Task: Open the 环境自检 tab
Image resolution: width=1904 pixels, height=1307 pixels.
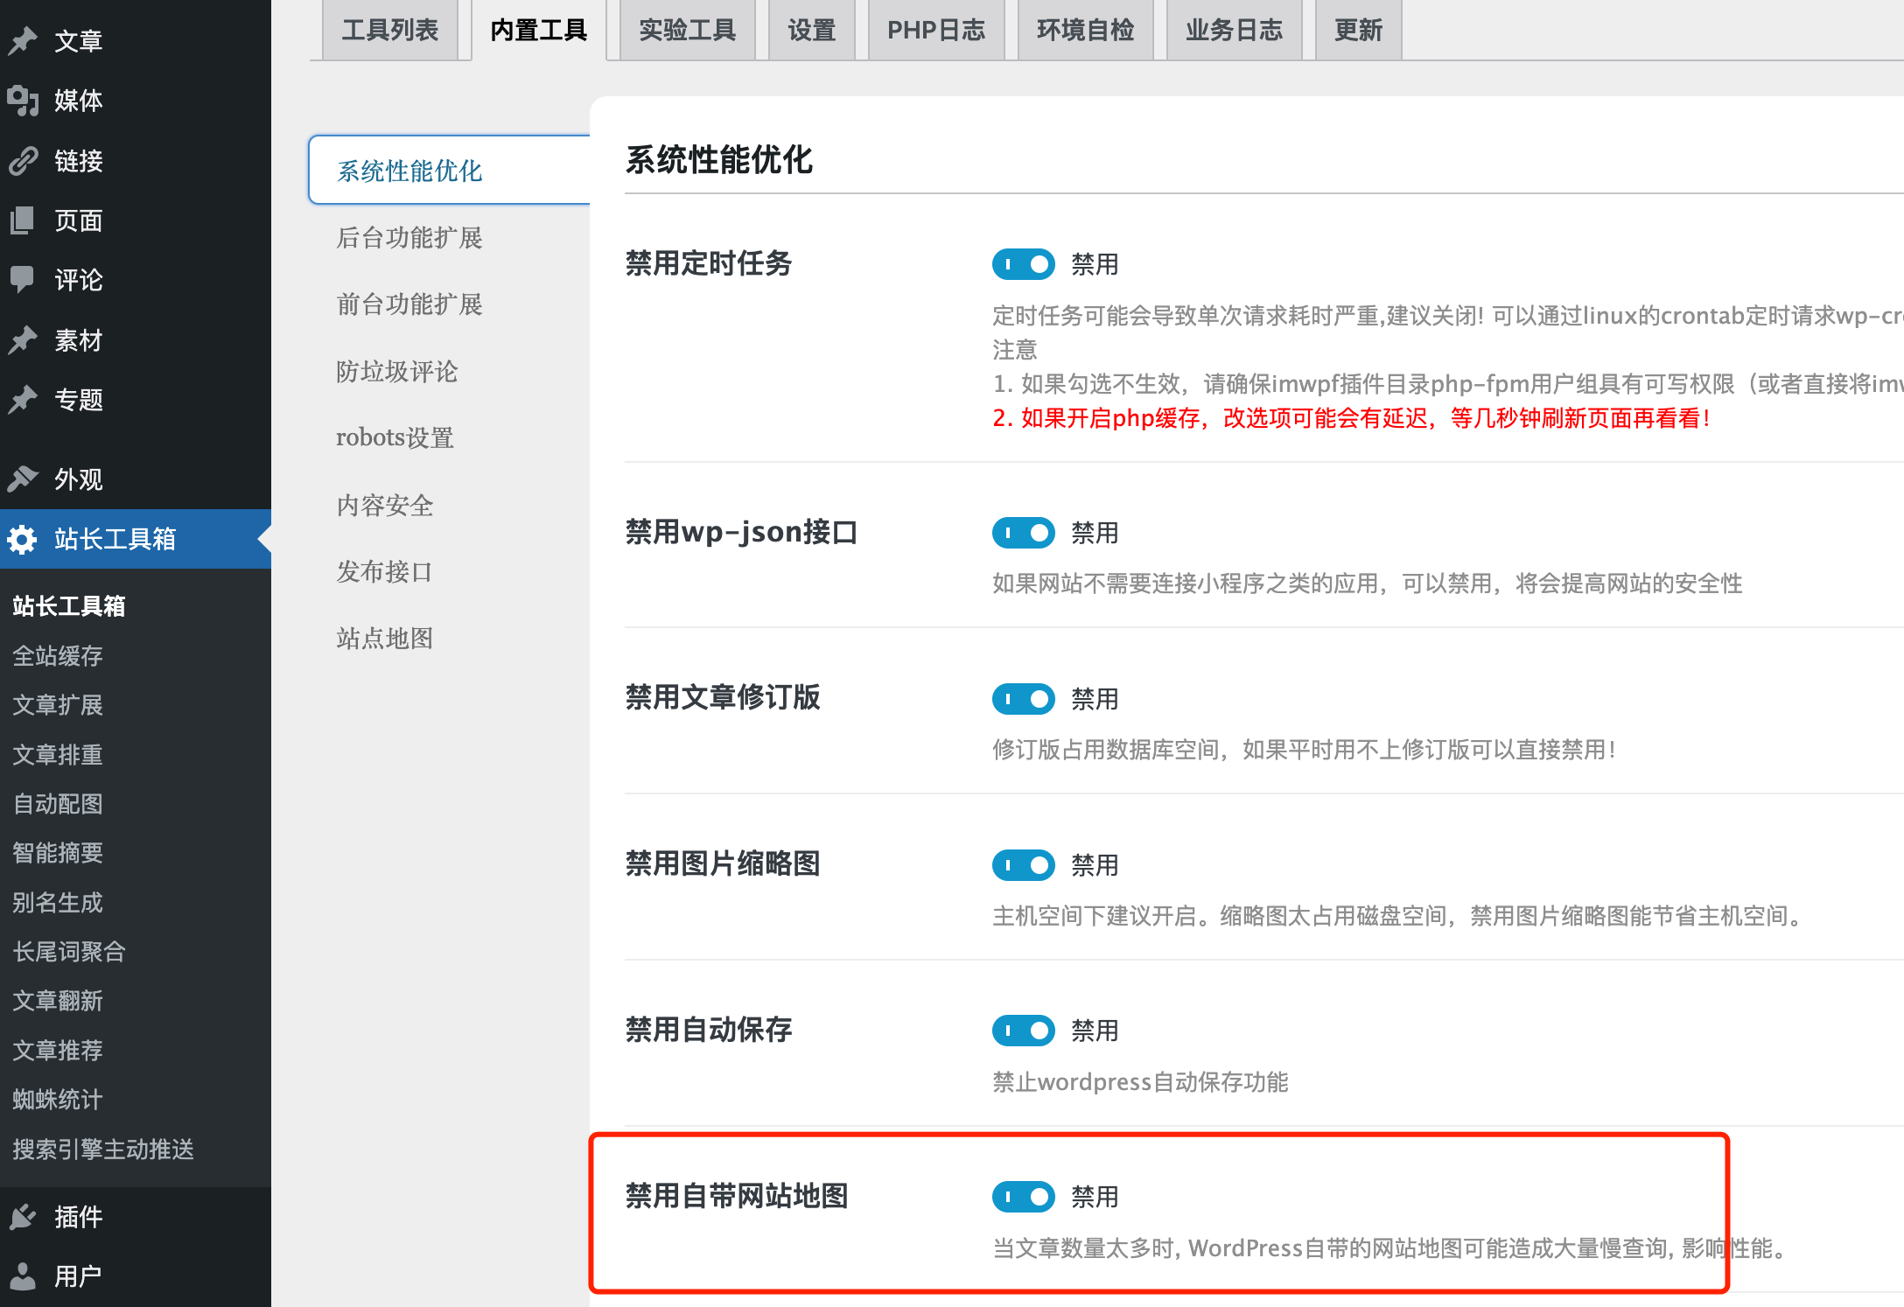Action: (x=1086, y=31)
